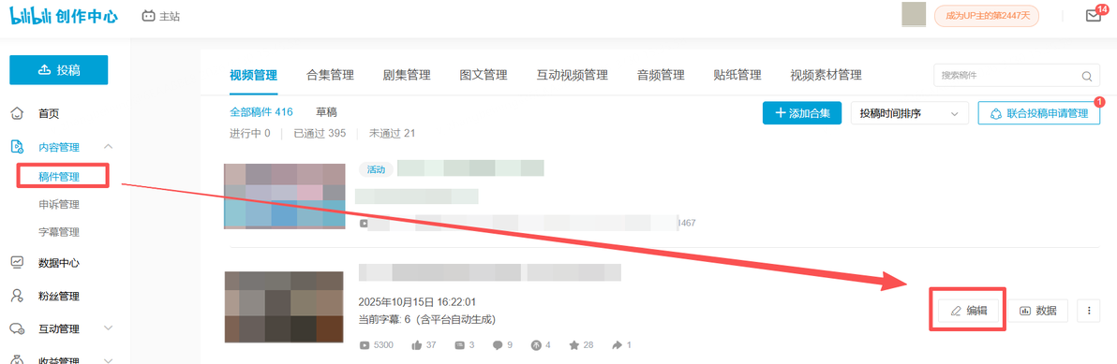1117x364 pixels.
Task: Select 申诉管理 in the sidebar
Action: (x=59, y=205)
